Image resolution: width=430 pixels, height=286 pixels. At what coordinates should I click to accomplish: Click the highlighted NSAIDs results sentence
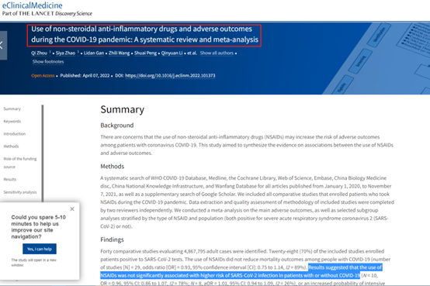241,271
